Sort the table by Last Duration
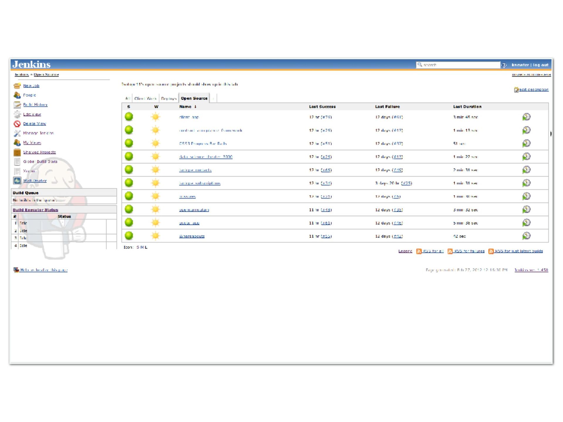 point(467,107)
